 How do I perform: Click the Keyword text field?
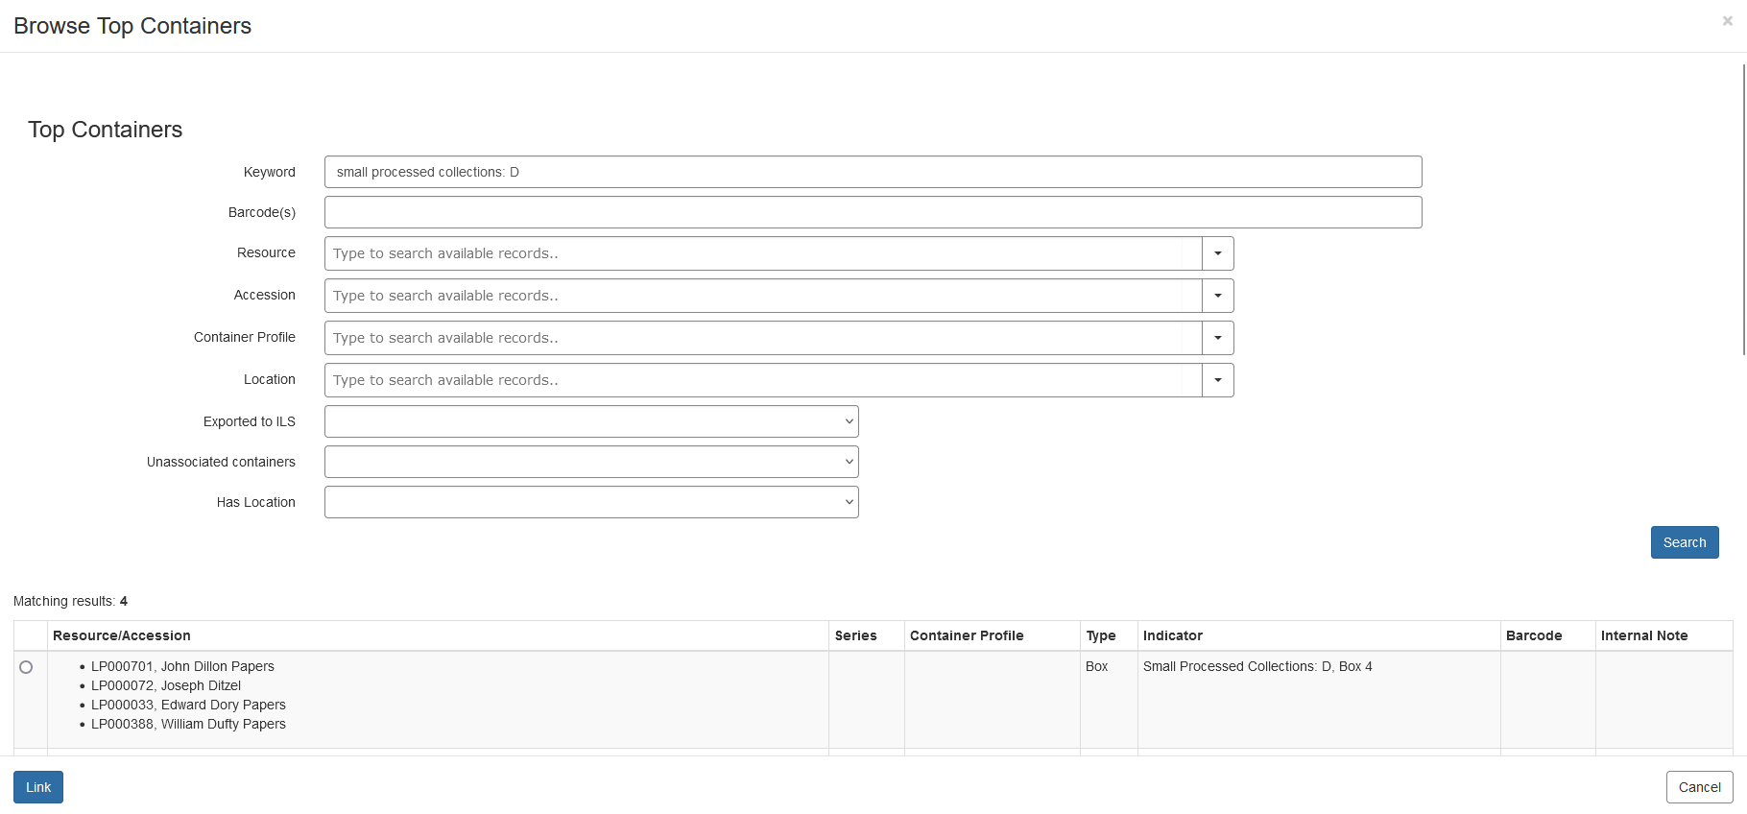[x=873, y=172]
